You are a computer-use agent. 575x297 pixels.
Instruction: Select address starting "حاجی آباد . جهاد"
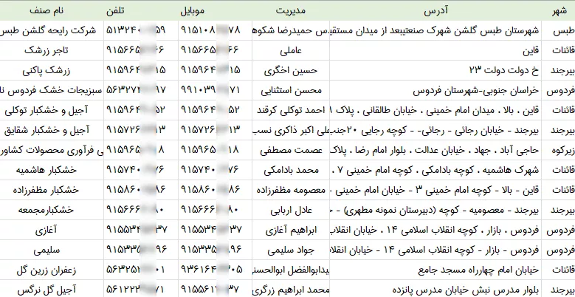point(435,151)
